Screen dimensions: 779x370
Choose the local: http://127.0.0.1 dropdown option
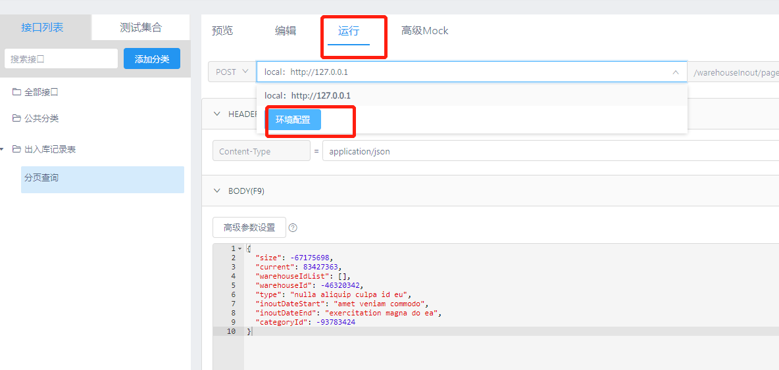(472, 95)
